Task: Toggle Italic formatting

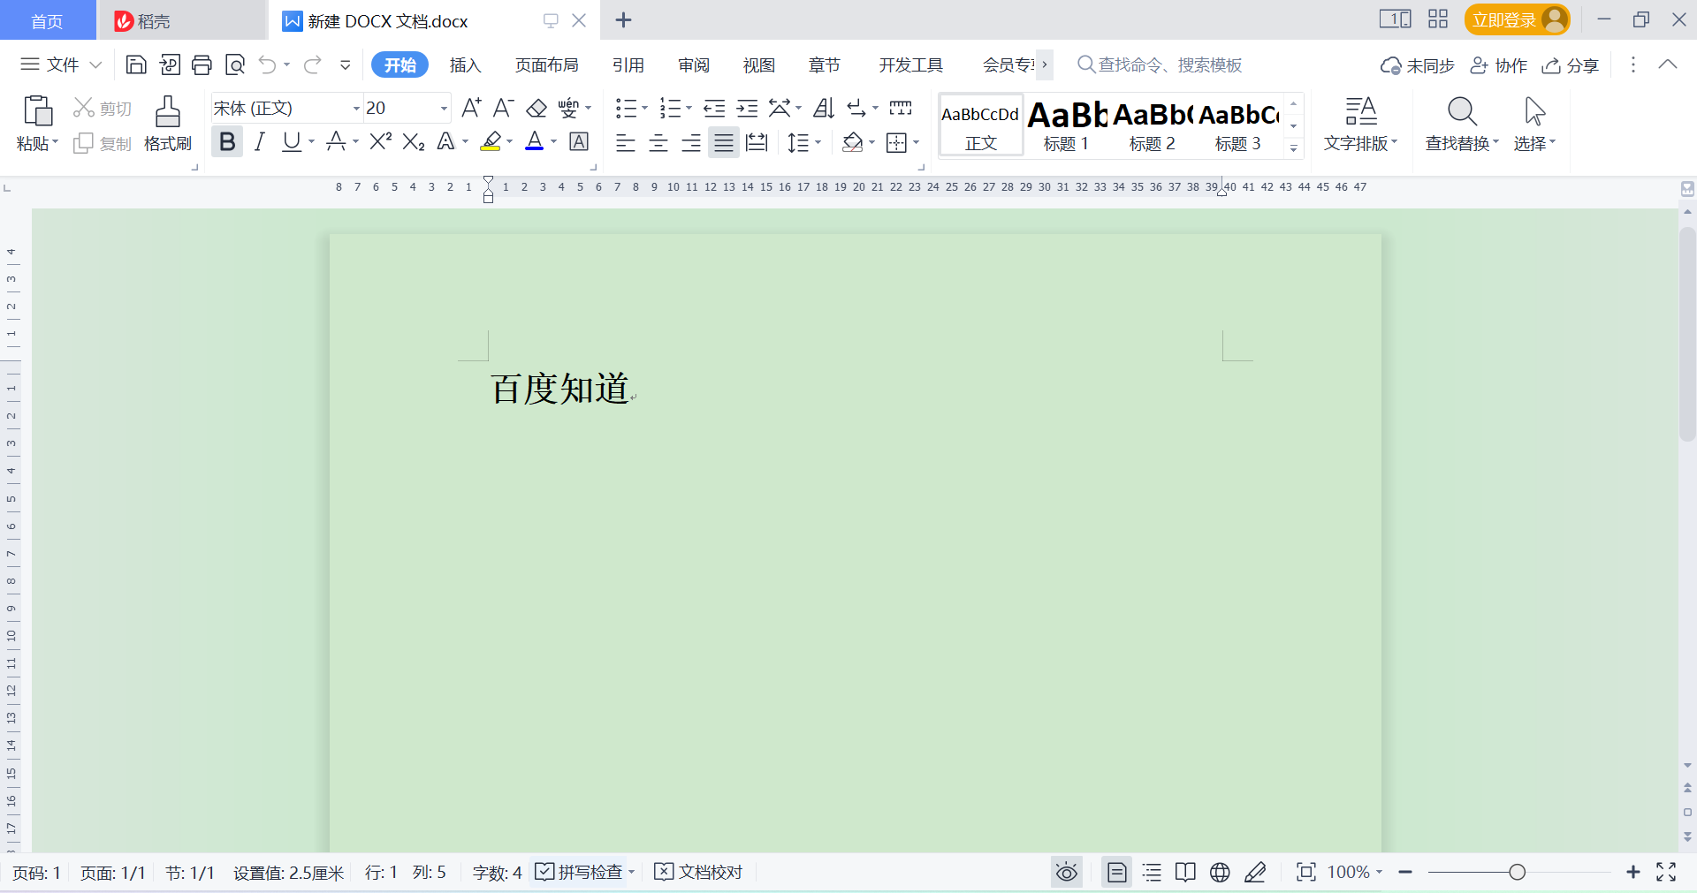Action: pyautogui.click(x=259, y=141)
